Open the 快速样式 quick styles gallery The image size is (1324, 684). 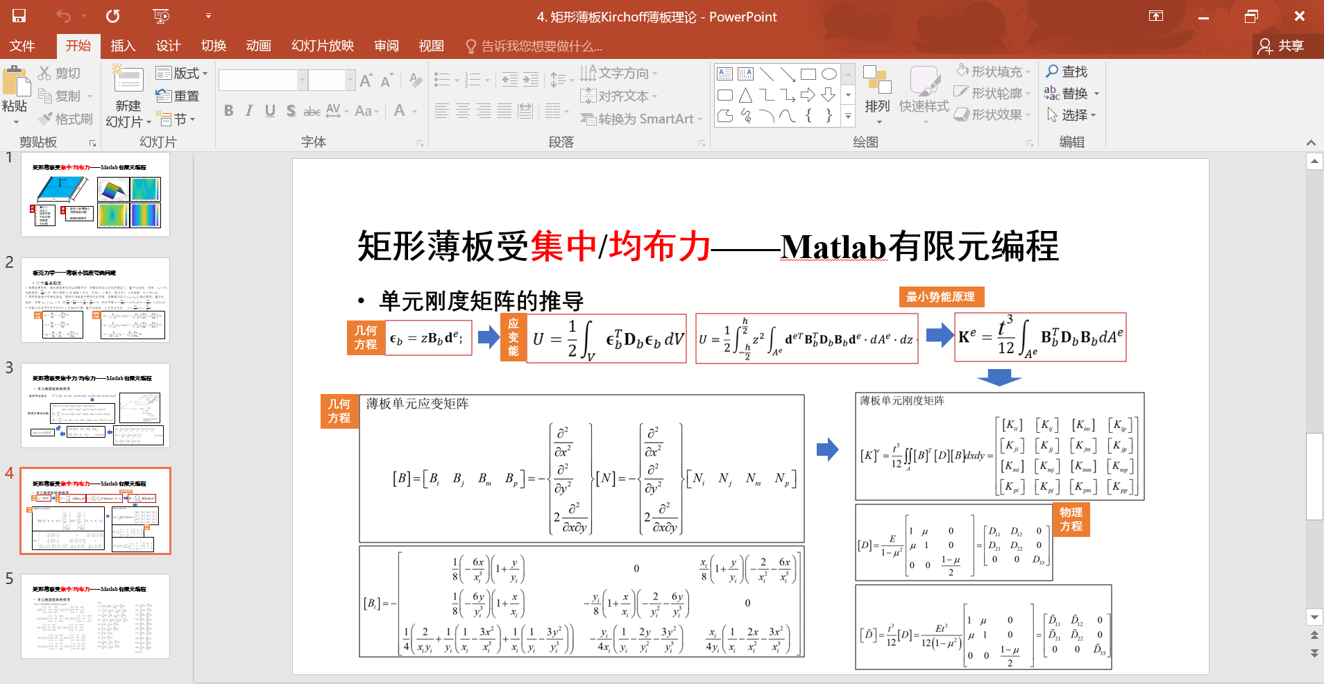924,94
